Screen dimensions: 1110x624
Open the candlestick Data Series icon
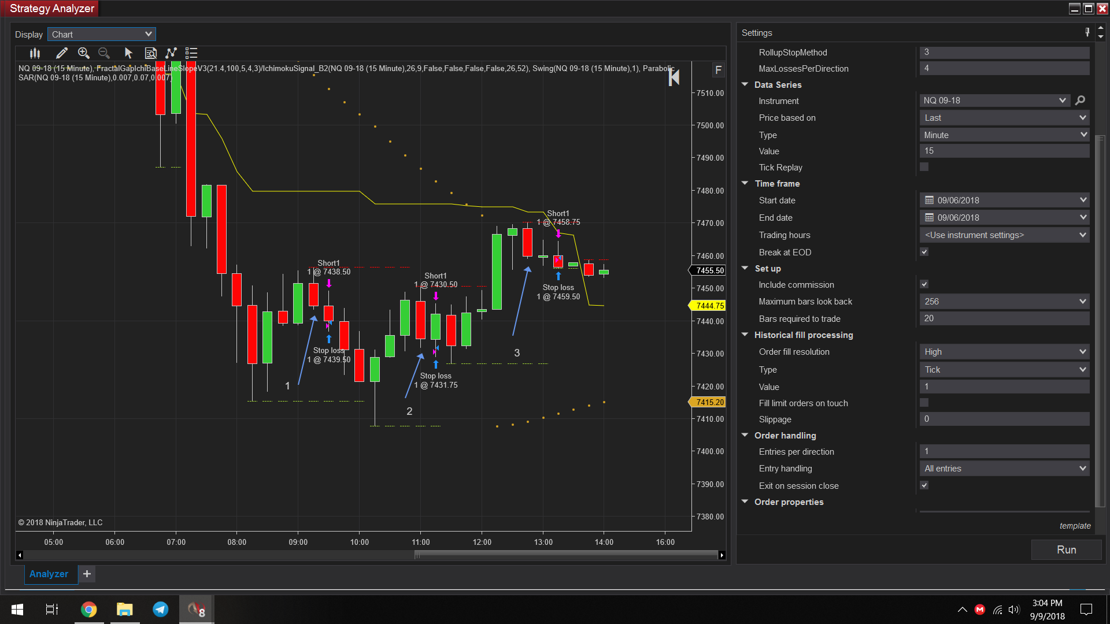[35, 53]
